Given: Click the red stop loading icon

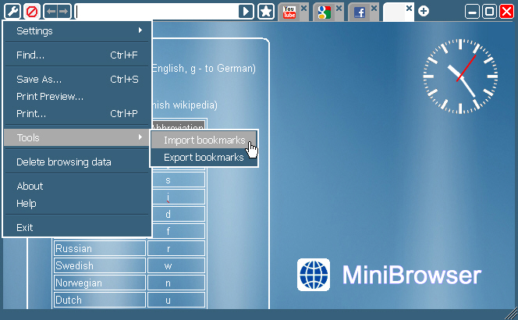Looking at the screenshot, I should 32,12.
